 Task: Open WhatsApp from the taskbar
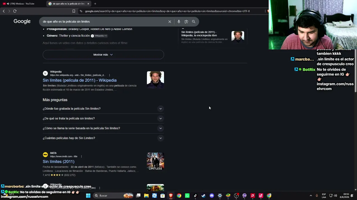[187, 196]
